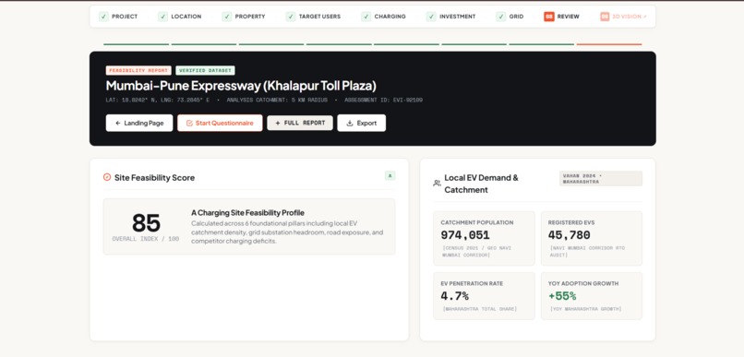Select the Review step tab
The image size is (744, 357).
[562, 17]
